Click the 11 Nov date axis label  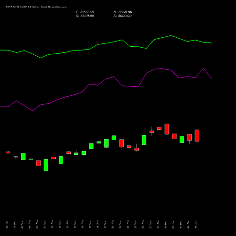(60, 225)
